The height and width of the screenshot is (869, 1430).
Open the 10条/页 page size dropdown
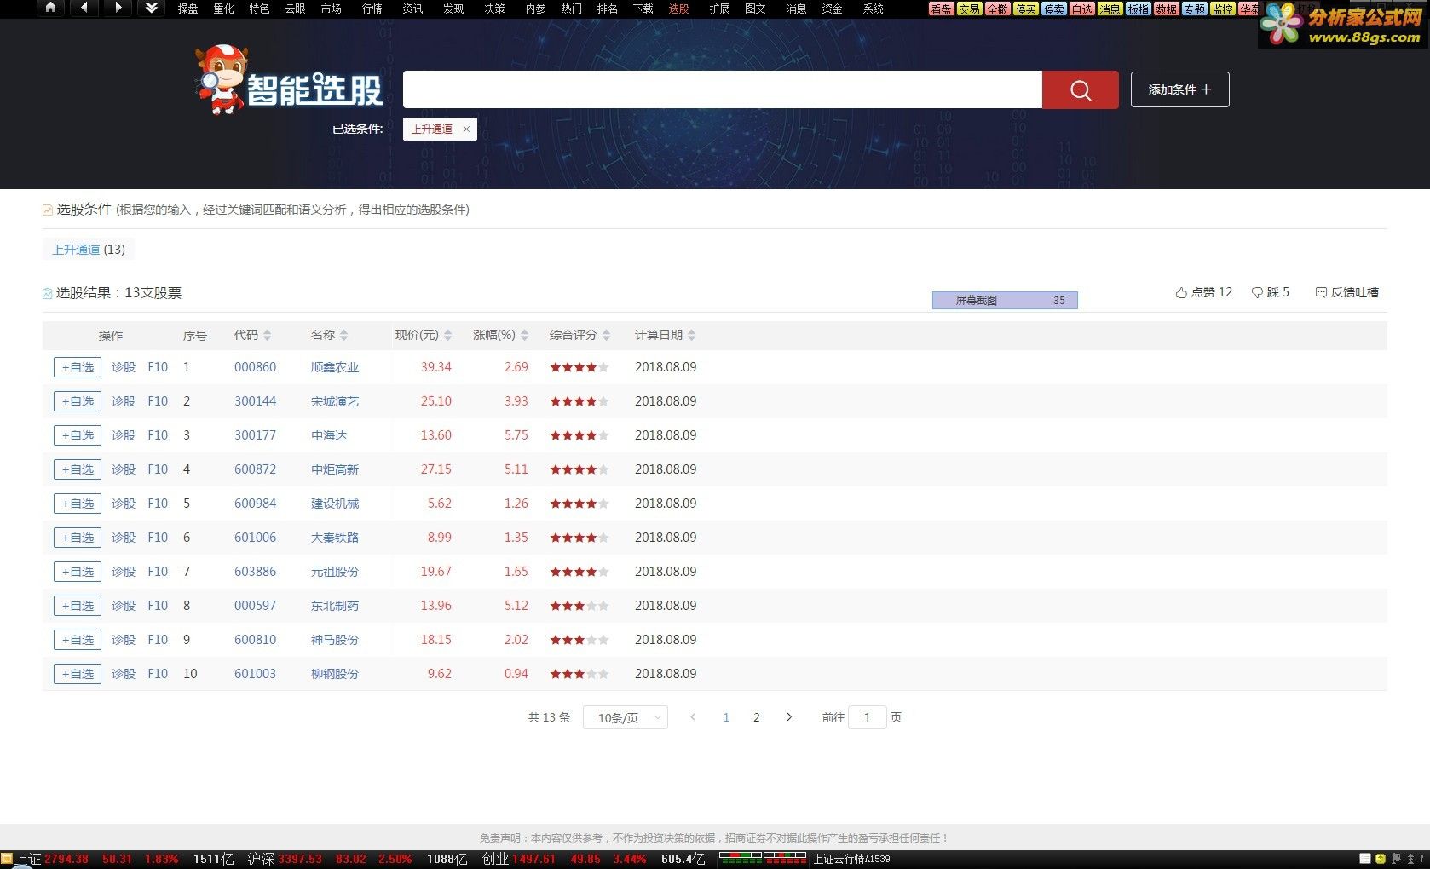pyautogui.click(x=626, y=717)
